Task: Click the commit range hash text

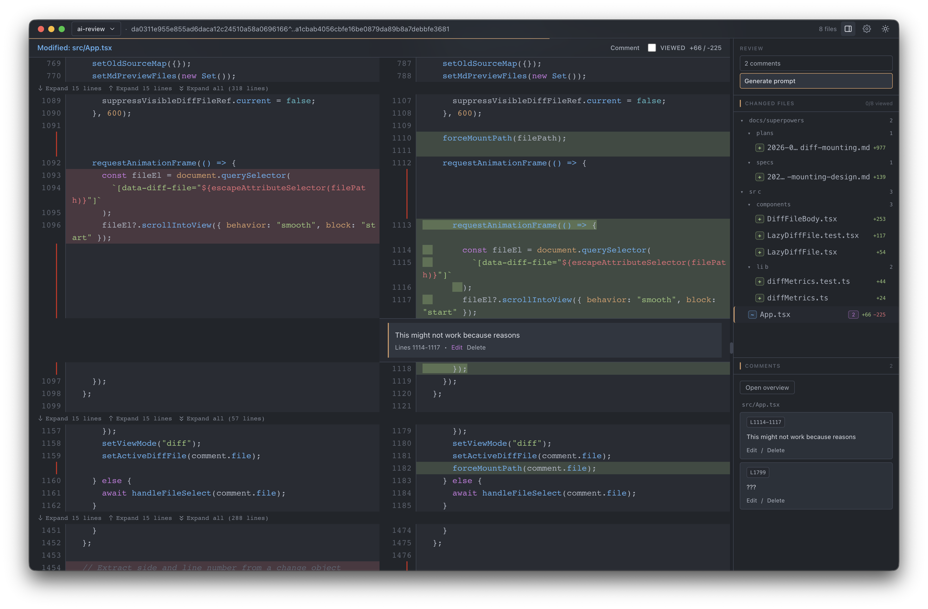Action: click(x=290, y=29)
